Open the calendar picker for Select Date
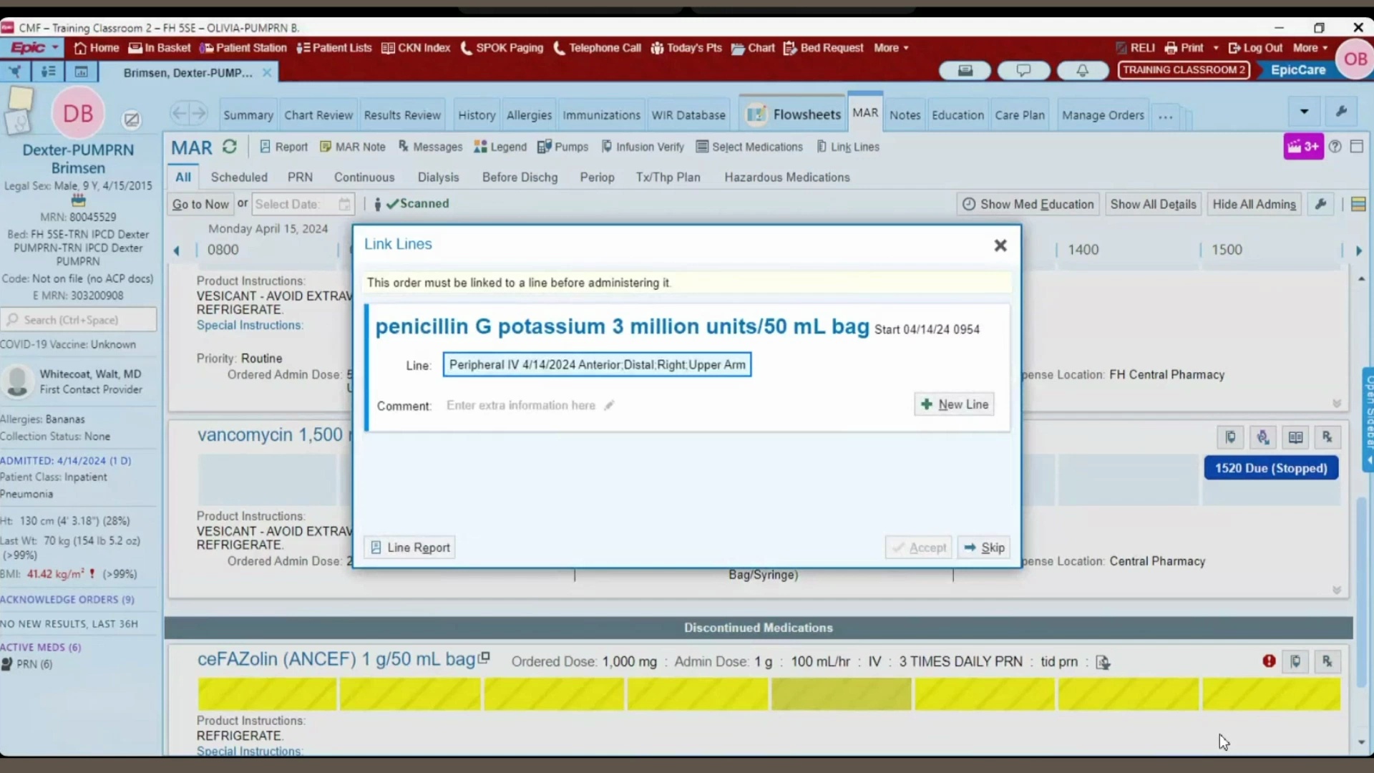 344,204
